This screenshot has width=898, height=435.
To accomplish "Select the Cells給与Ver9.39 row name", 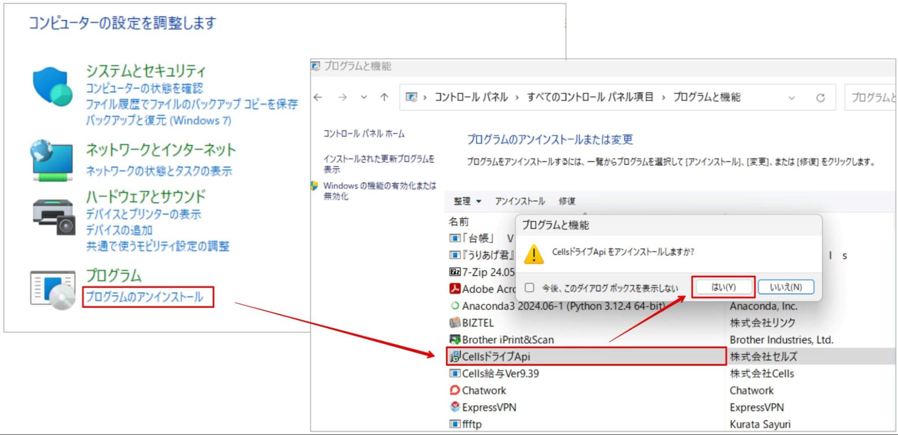I will point(500,373).
